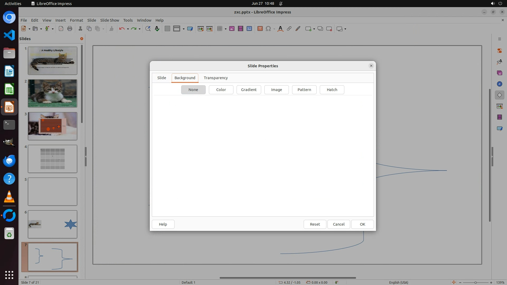Select slide 3 thumbnail in Slides panel
The image size is (507, 285).
(53, 126)
